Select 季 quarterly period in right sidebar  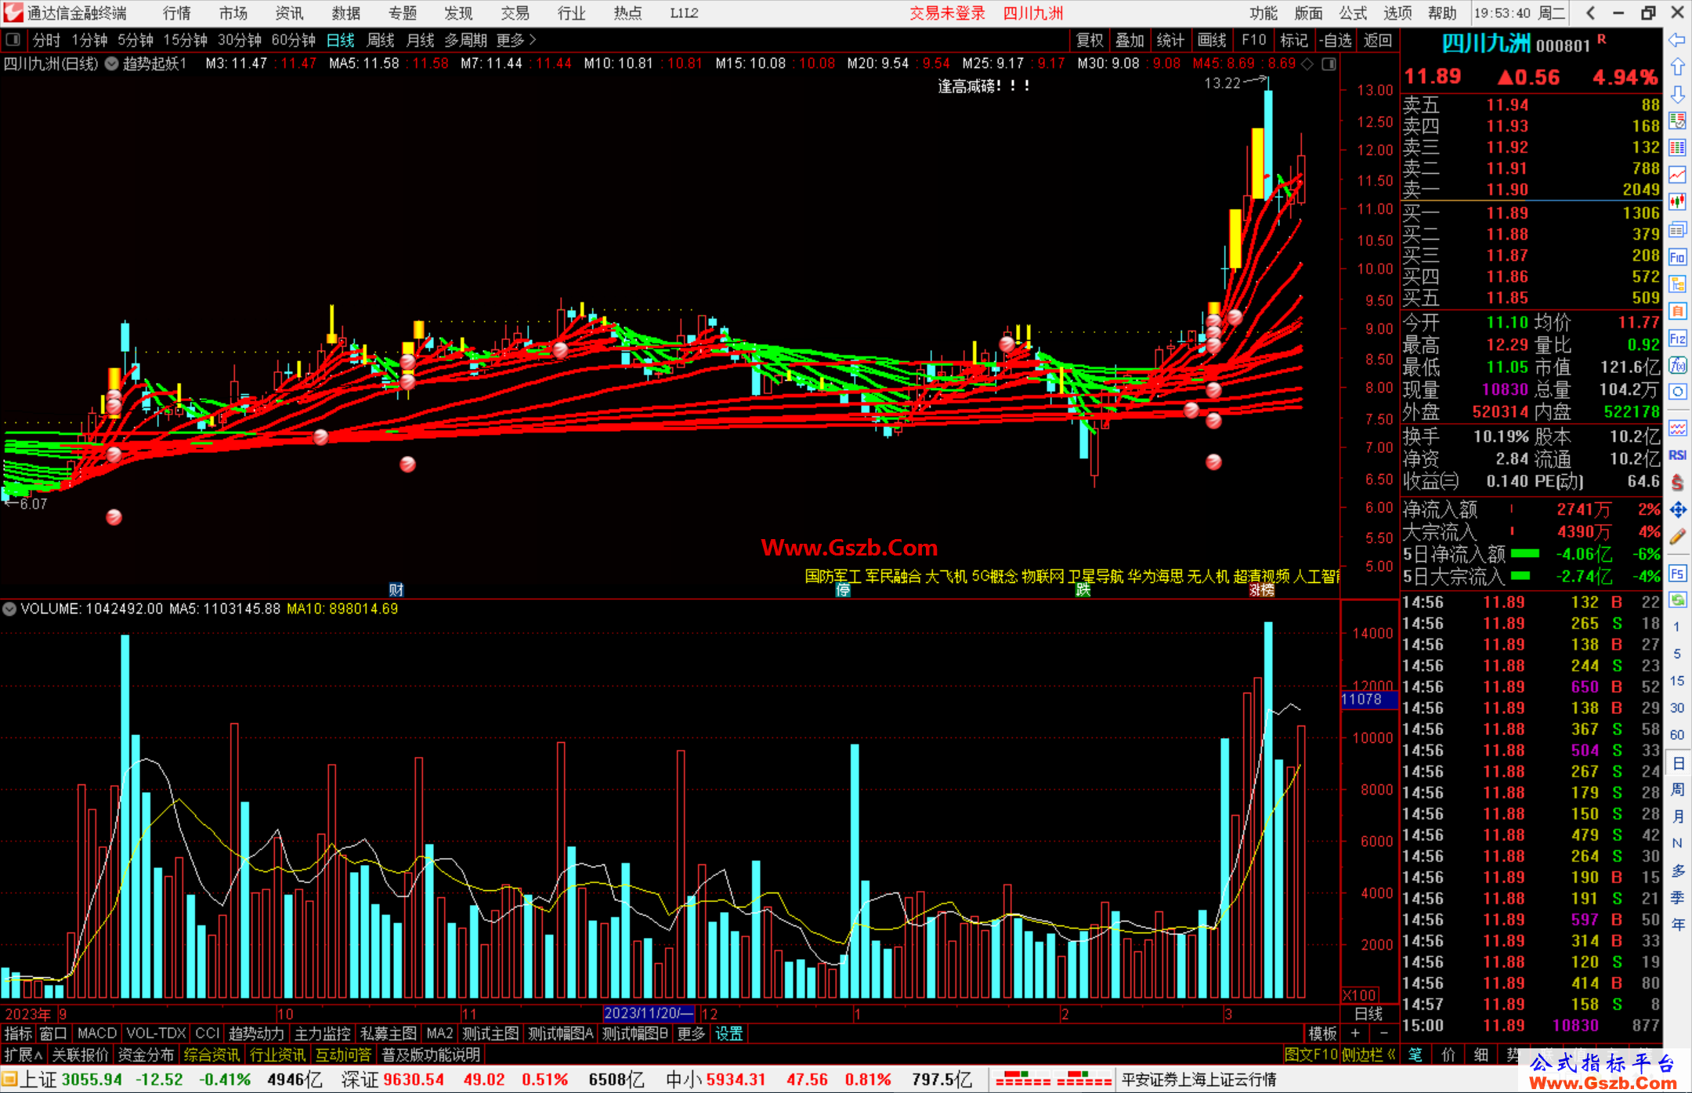tap(1678, 898)
